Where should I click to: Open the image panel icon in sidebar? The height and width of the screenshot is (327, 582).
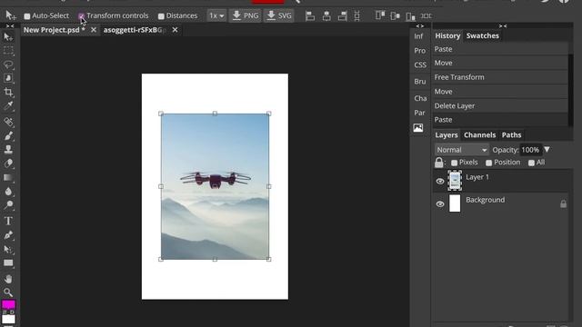pyautogui.click(x=418, y=128)
